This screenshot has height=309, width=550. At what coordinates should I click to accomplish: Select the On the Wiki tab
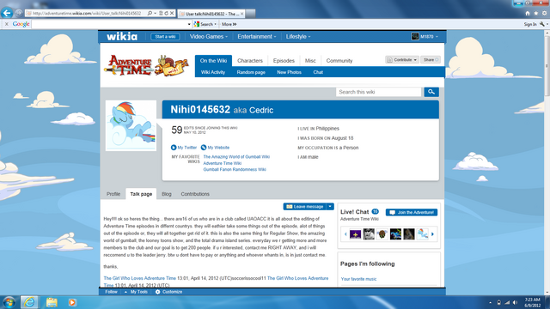pyautogui.click(x=213, y=61)
